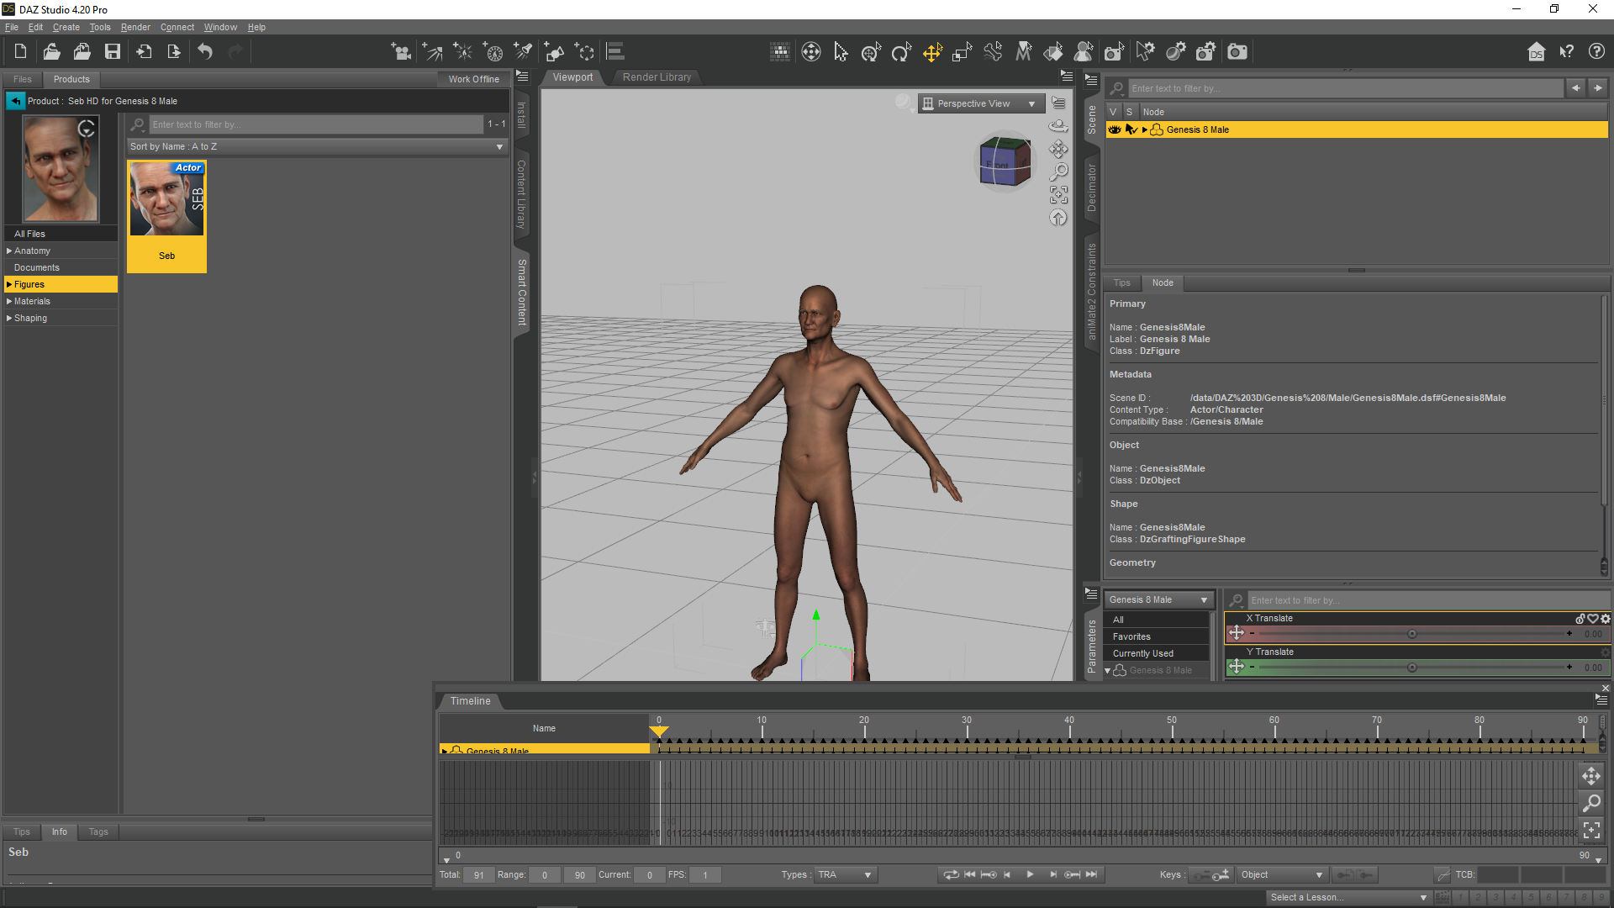
Task: Click the Create New Null icon
Action: coord(585,52)
